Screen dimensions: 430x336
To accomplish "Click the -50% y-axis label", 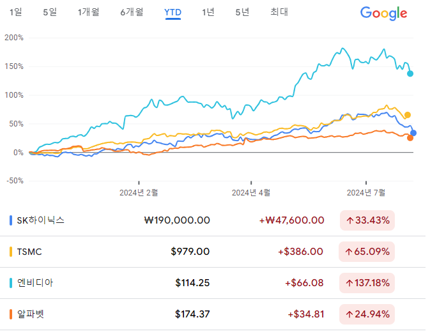I will 15,181.
